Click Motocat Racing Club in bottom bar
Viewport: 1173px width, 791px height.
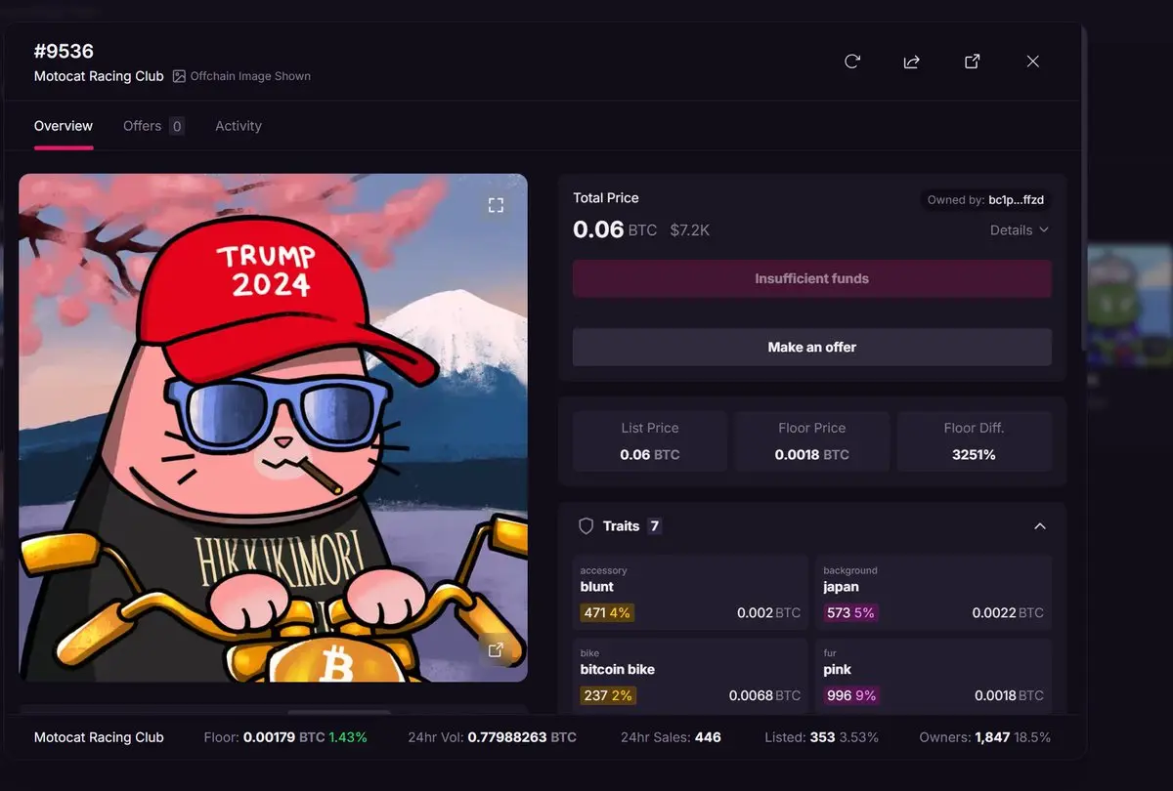[99, 737]
